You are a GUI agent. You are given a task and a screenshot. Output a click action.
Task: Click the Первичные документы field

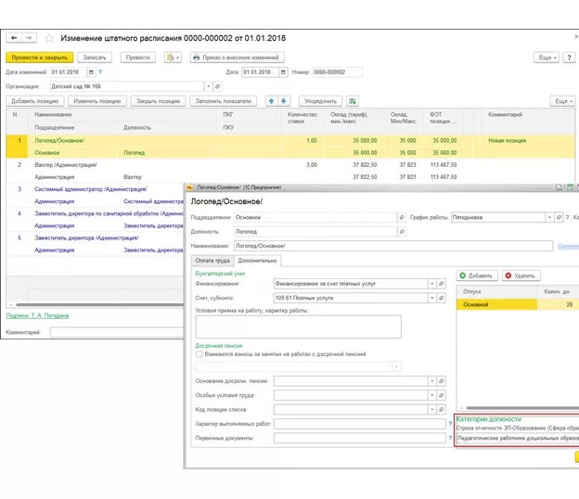tap(360, 438)
